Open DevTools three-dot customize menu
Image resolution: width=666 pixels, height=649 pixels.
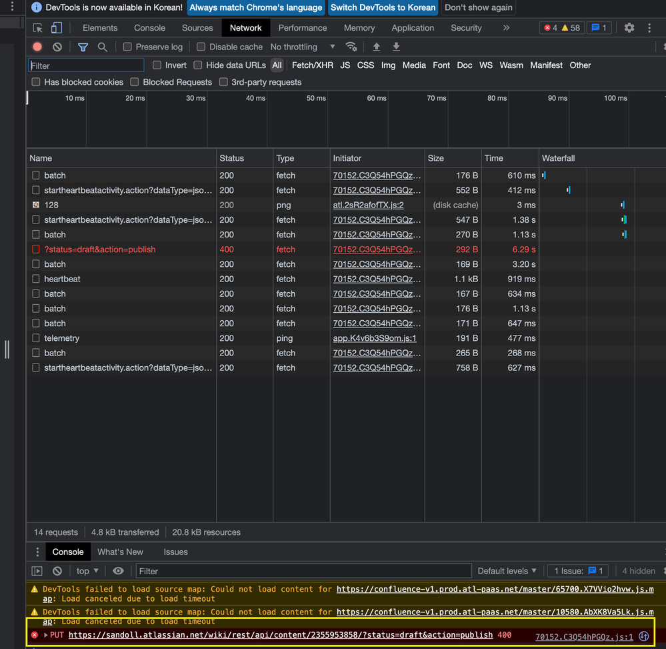click(x=649, y=28)
